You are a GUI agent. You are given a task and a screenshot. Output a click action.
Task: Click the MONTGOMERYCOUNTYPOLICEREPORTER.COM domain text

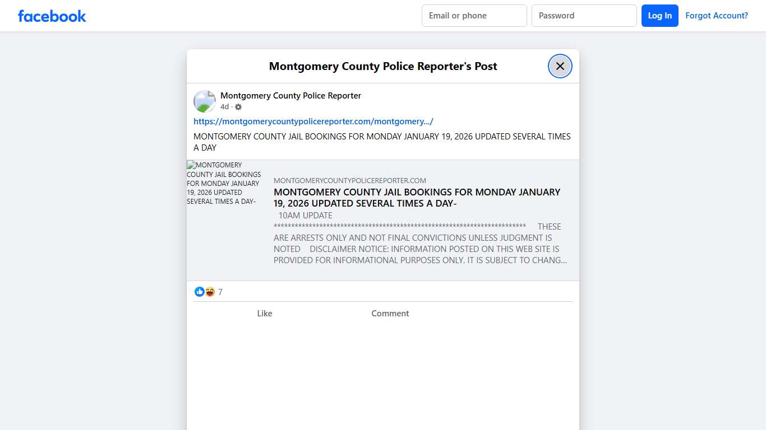[x=350, y=180]
